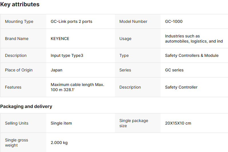Click the GC series value
The width and height of the screenshot is (228, 152).
[174, 70]
